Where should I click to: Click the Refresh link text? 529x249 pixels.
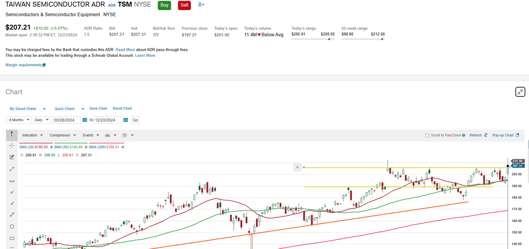(476, 135)
